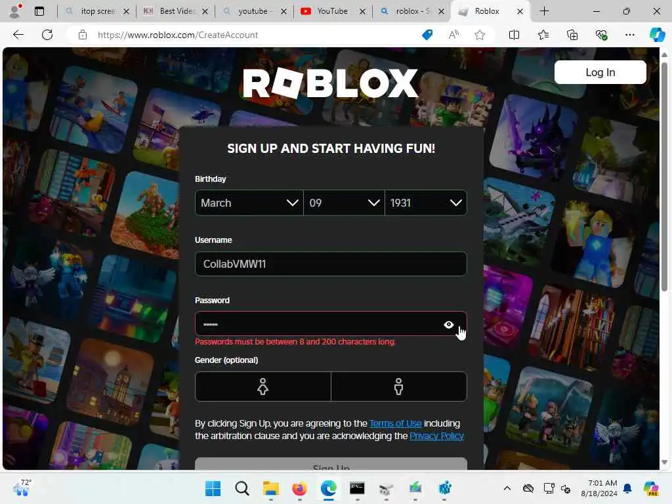The width and height of the screenshot is (672, 504).
Task: Open the notification bell icon
Action: pyautogui.click(x=627, y=488)
